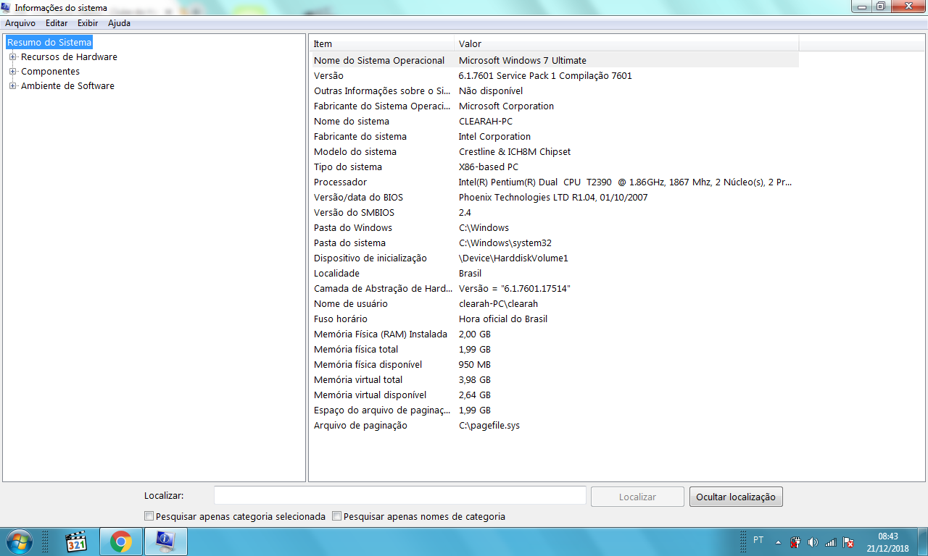Click the Localizar search button

(637, 497)
